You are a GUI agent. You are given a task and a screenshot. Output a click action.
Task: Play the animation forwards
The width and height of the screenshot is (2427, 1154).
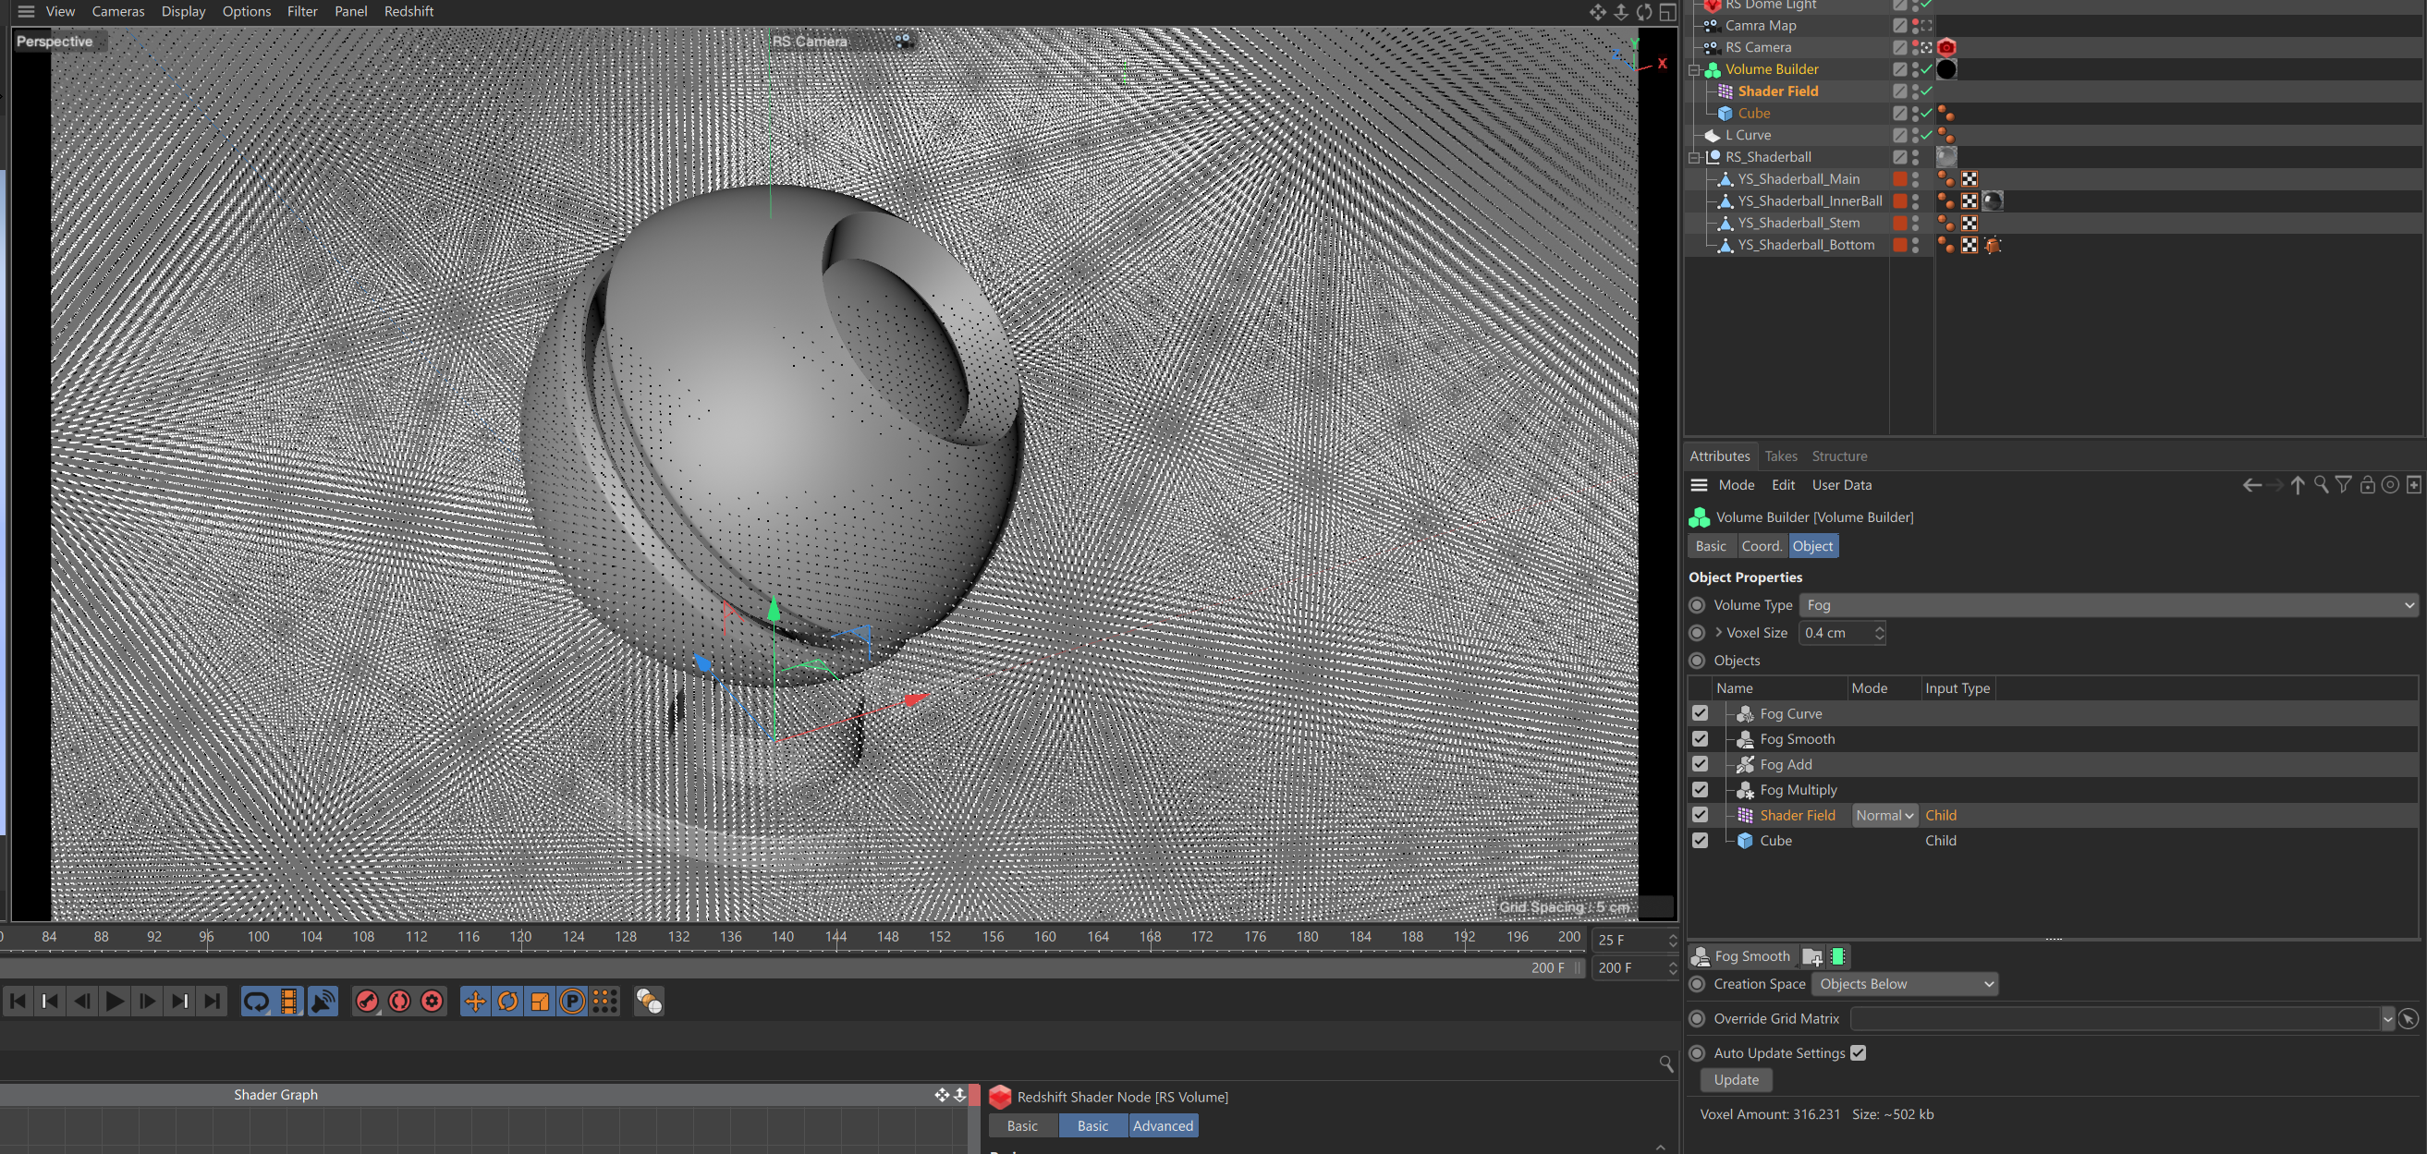point(115,1001)
